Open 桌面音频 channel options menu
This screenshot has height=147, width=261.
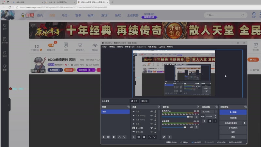[196, 127]
